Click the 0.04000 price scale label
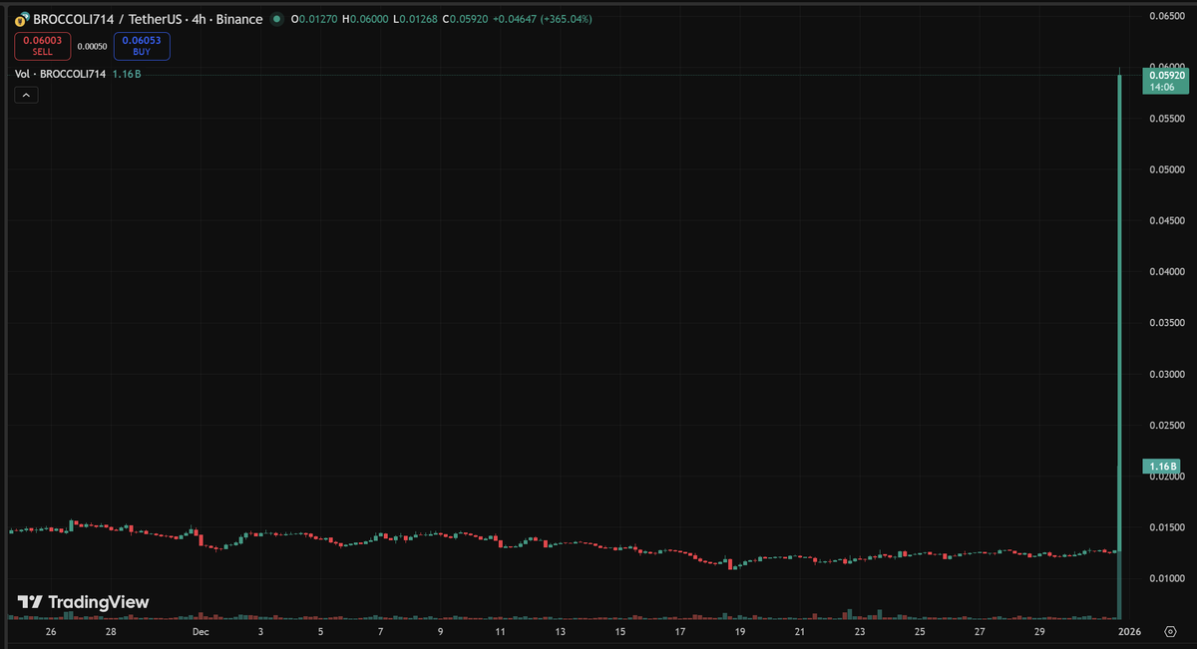The width and height of the screenshot is (1197, 649). pyautogui.click(x=1165, y=271)
